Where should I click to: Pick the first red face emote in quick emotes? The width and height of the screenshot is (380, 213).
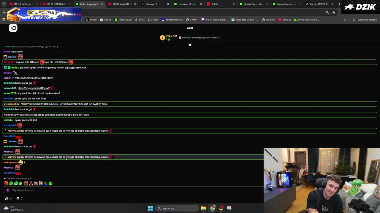pos(6,183)
